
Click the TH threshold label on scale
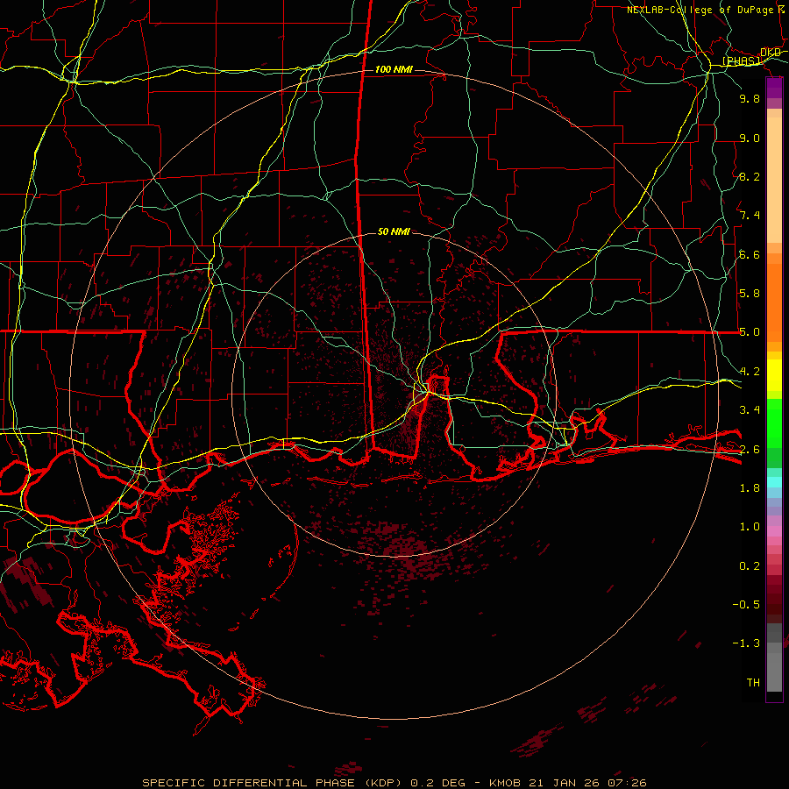coord(753,683)
